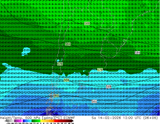
Task: Click the 588 contour height label
Action: coord(87,24)
